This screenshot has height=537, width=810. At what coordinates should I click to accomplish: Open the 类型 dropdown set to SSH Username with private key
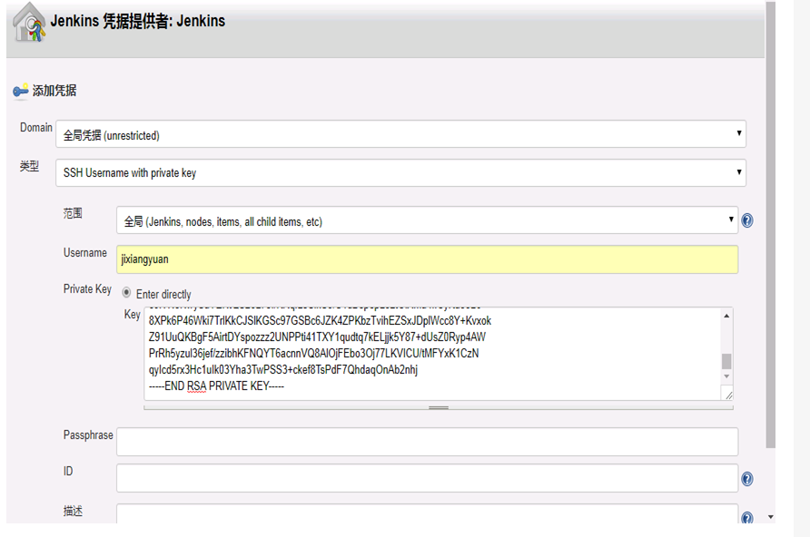400,173
